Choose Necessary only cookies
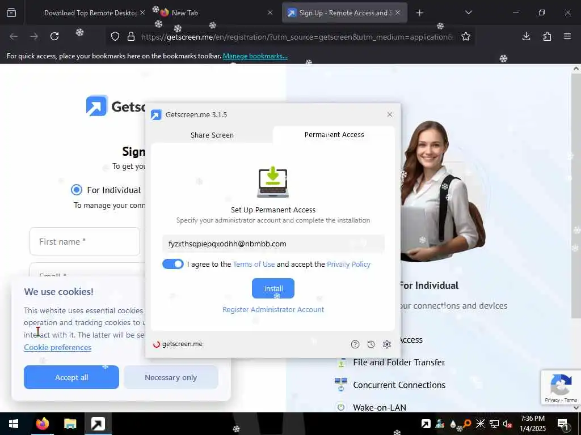Screen dimensions: 581x435 point(171,377)
